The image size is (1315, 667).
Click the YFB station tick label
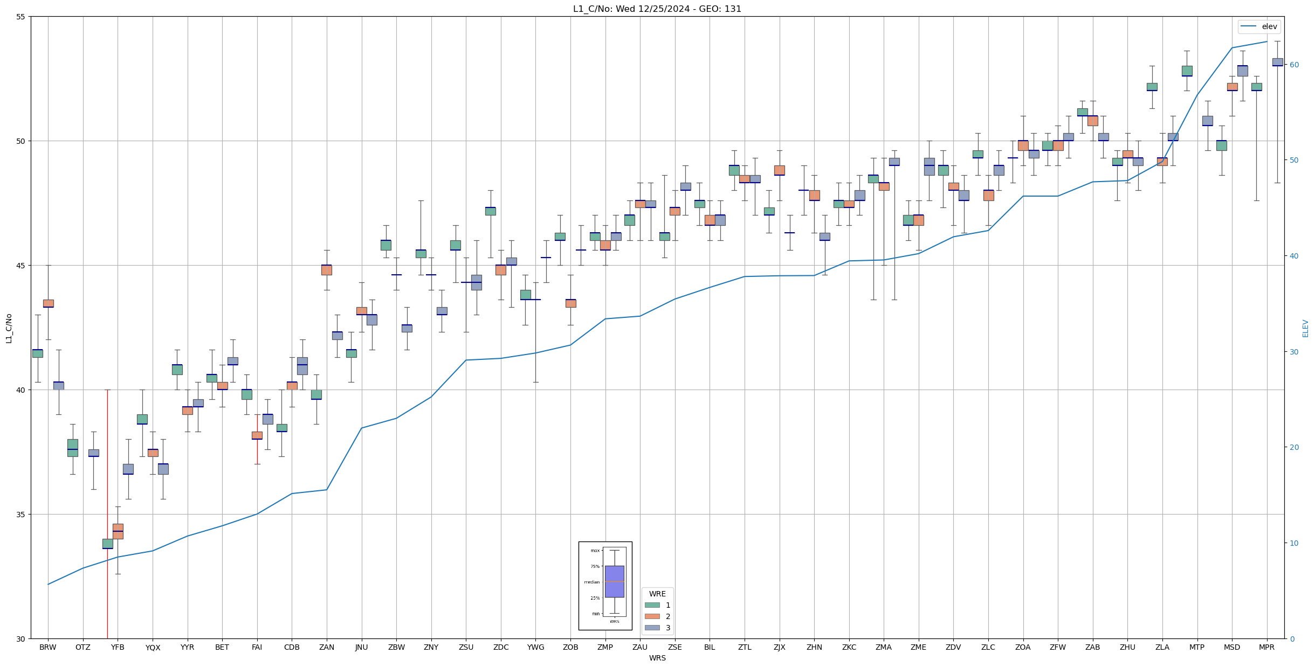click(118, 647)
